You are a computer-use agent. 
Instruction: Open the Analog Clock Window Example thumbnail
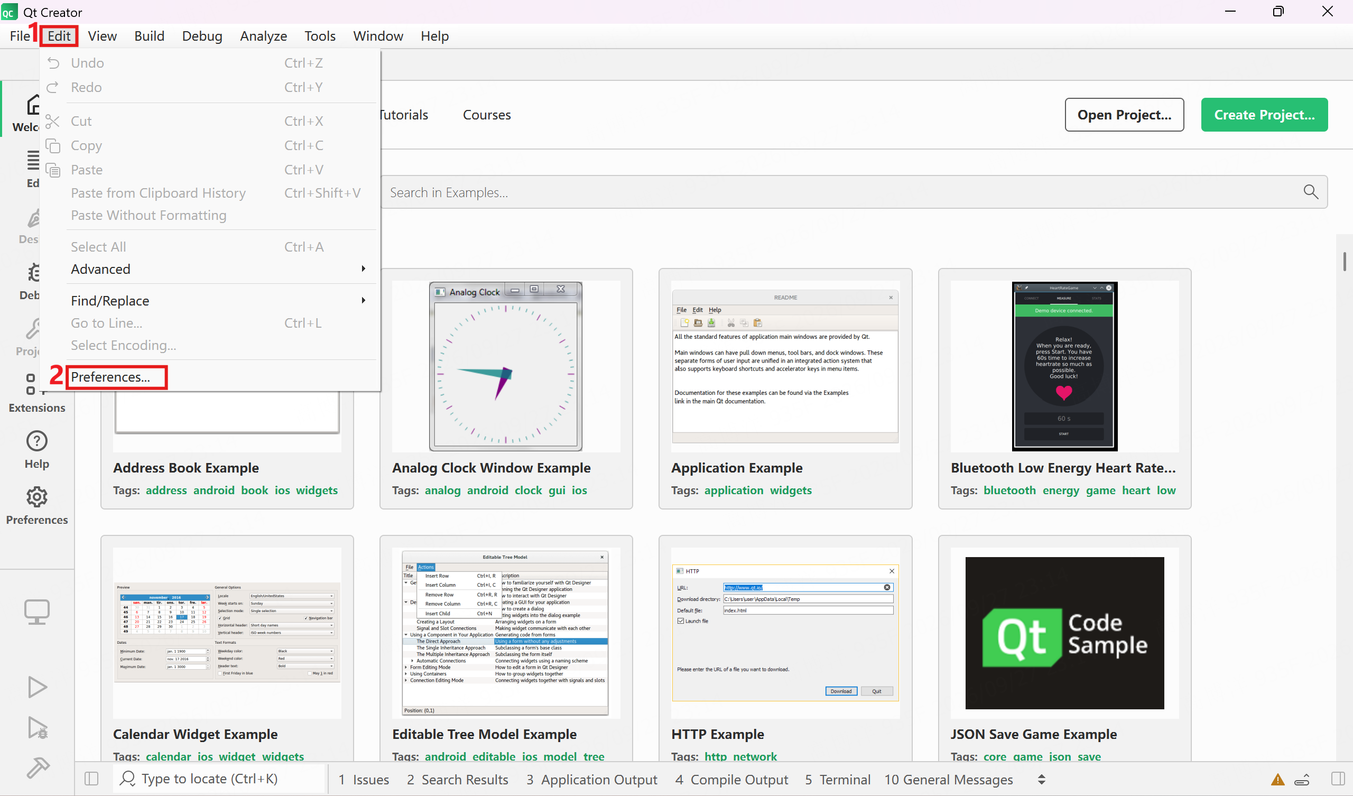tap(506, 366)
